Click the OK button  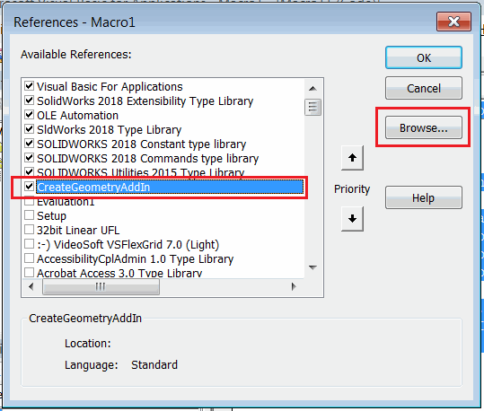(x=424, y=57)
